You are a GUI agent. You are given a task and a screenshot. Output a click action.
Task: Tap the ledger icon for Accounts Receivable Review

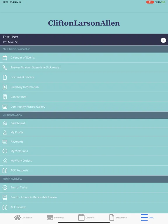(x=5, y=197)
